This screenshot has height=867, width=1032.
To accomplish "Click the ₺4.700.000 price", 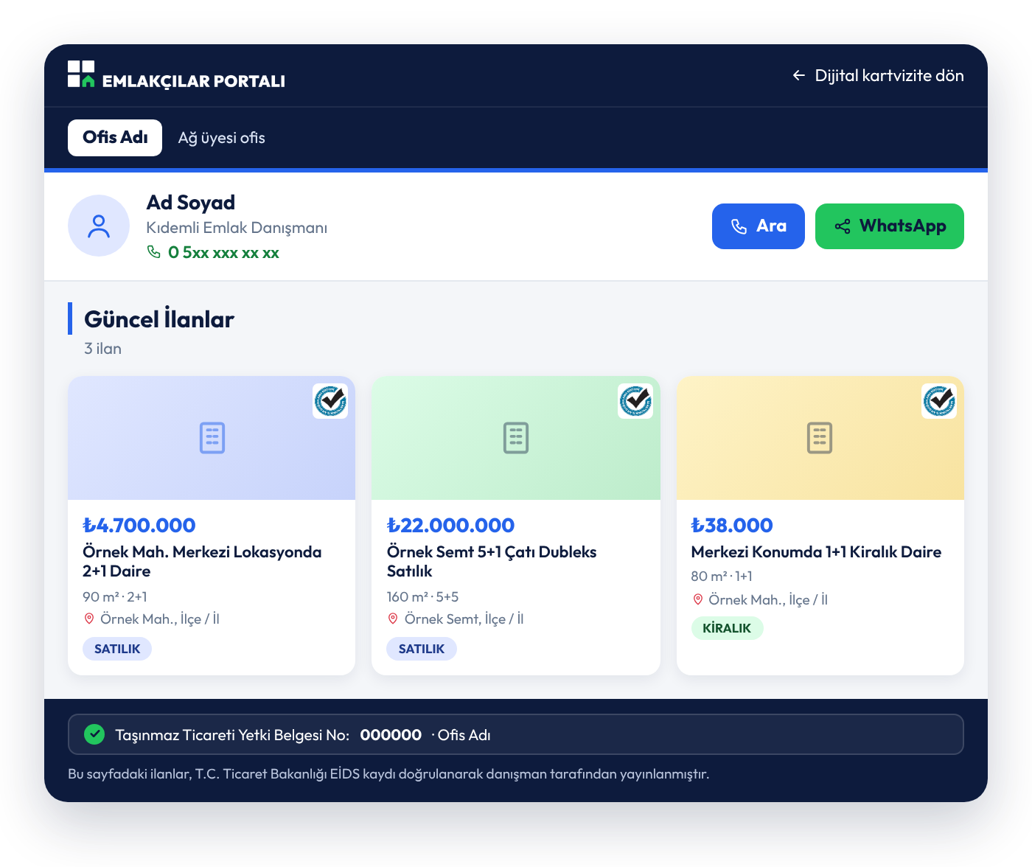I will tap(139, 525).
